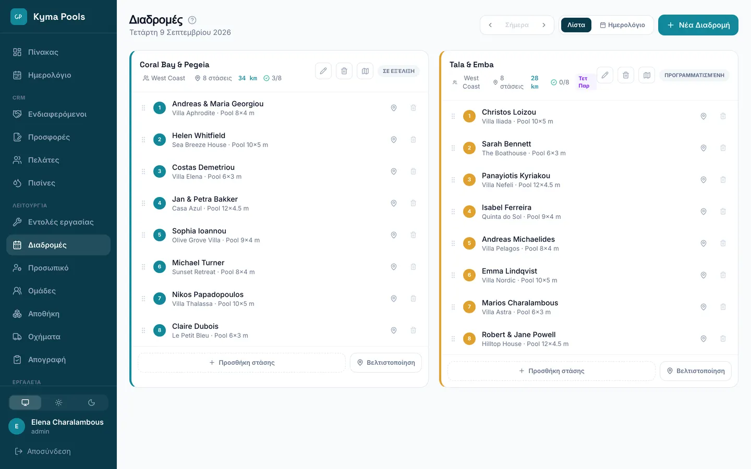Screen dimensions: 751x469
Task: Delete the Coral Bay & Pegeia route
Action: [344, 71]
